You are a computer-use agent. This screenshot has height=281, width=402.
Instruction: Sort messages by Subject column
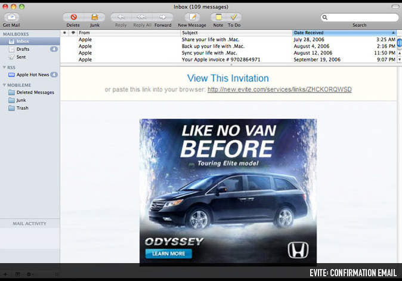[x=236, y=33]
